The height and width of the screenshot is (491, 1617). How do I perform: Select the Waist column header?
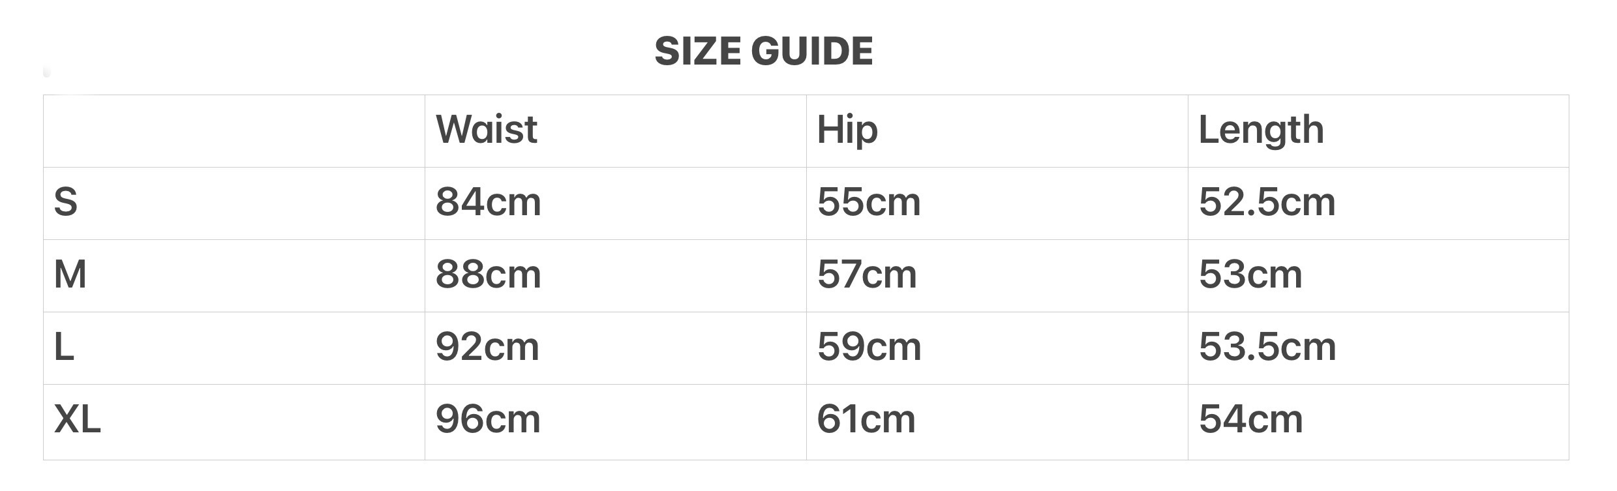pos(487,129)
